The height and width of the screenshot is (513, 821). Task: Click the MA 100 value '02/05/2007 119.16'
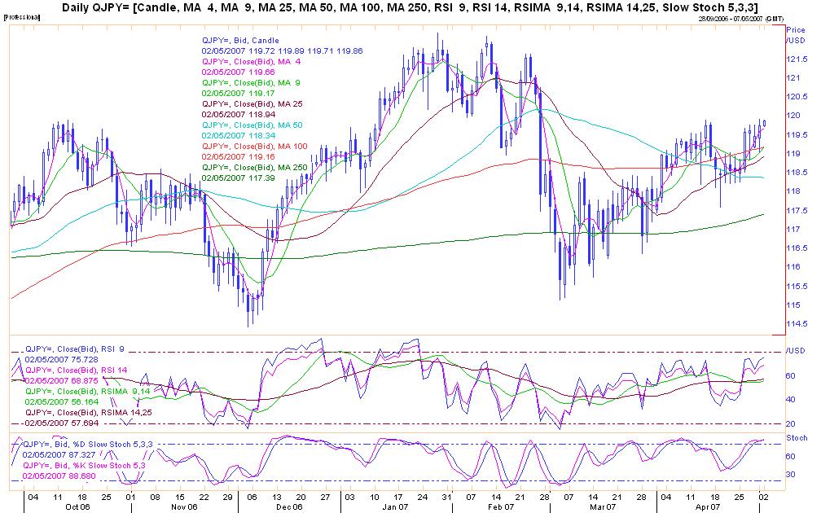[x=238, y=156]
